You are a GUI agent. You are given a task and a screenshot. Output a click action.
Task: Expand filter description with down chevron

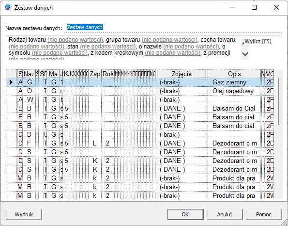[x=245, y=54]
